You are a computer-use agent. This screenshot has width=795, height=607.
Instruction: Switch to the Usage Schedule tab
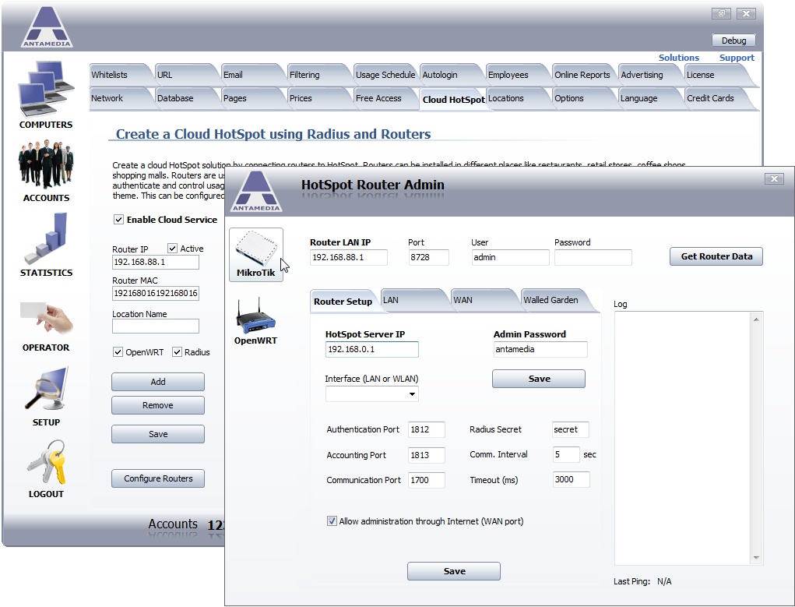tap(385, 75)
